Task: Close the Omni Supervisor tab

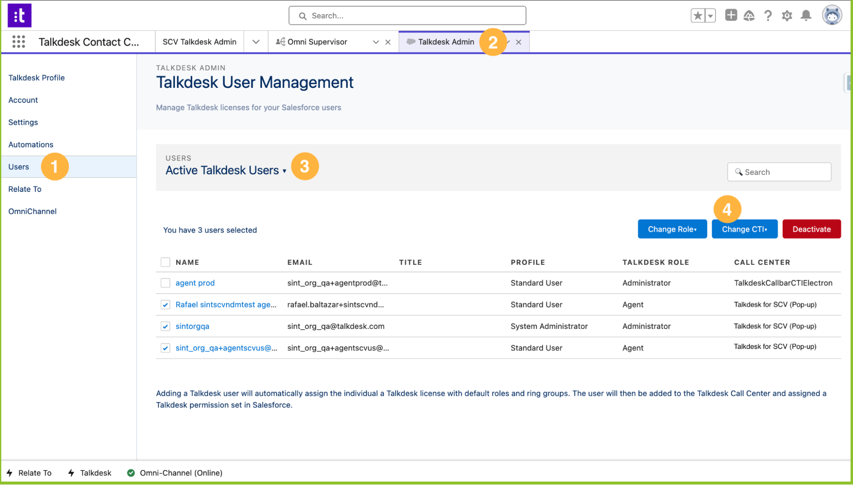Action: coord(388,42)
